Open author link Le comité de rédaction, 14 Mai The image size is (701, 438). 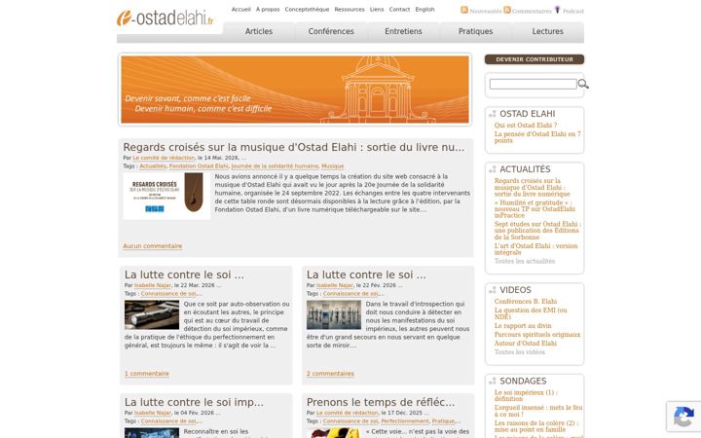[164, 158]
